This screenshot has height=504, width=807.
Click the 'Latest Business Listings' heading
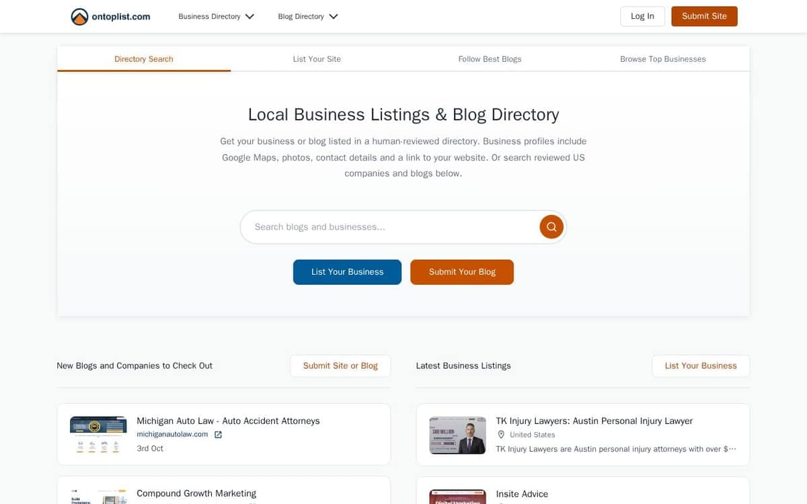click(x=463, y=366)
